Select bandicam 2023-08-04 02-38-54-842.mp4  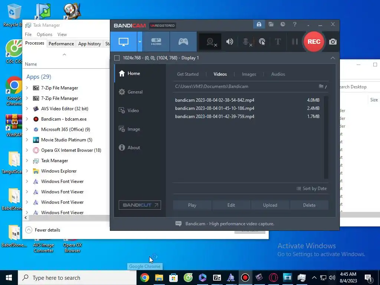click(x=248, y=100)
